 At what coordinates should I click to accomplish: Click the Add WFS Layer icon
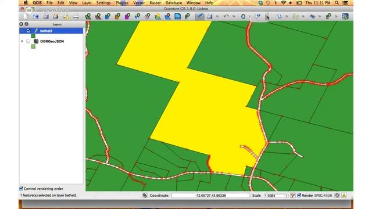(147, 16)
